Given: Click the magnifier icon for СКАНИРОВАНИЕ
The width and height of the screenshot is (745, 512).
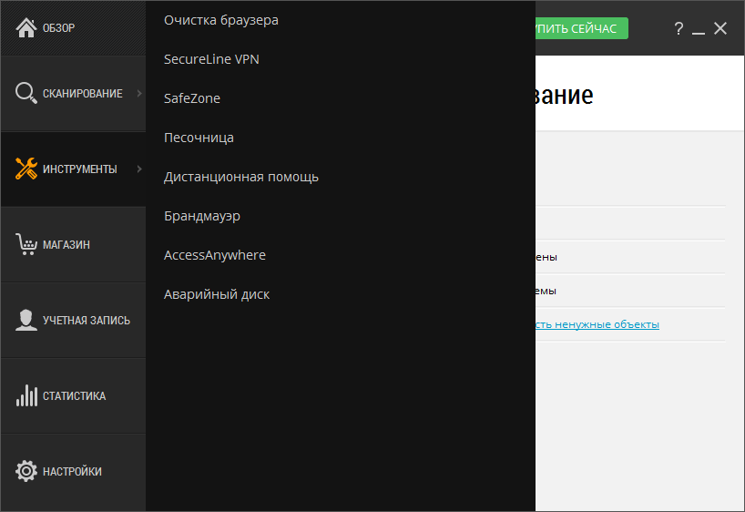Looking at the screenshot, I should coord(26,93).
